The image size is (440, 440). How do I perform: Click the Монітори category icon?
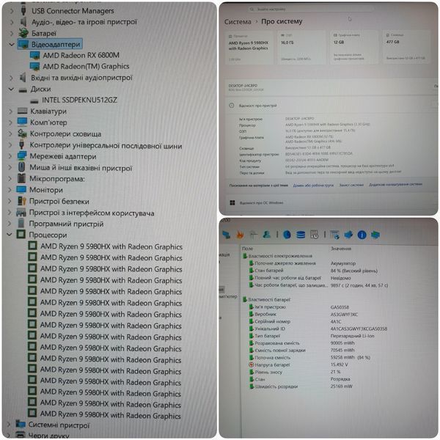[21, 190]
